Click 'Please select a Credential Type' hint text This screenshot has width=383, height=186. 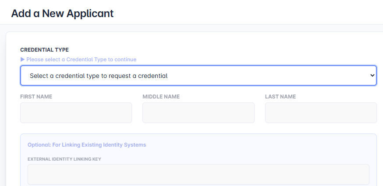point(81,60)
